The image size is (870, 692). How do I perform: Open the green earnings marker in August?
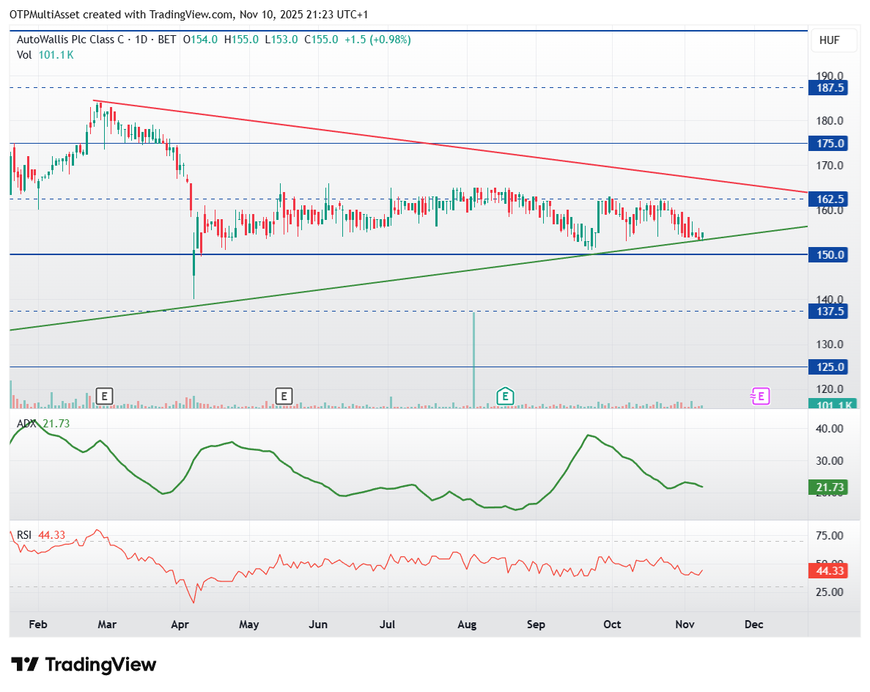504,397
